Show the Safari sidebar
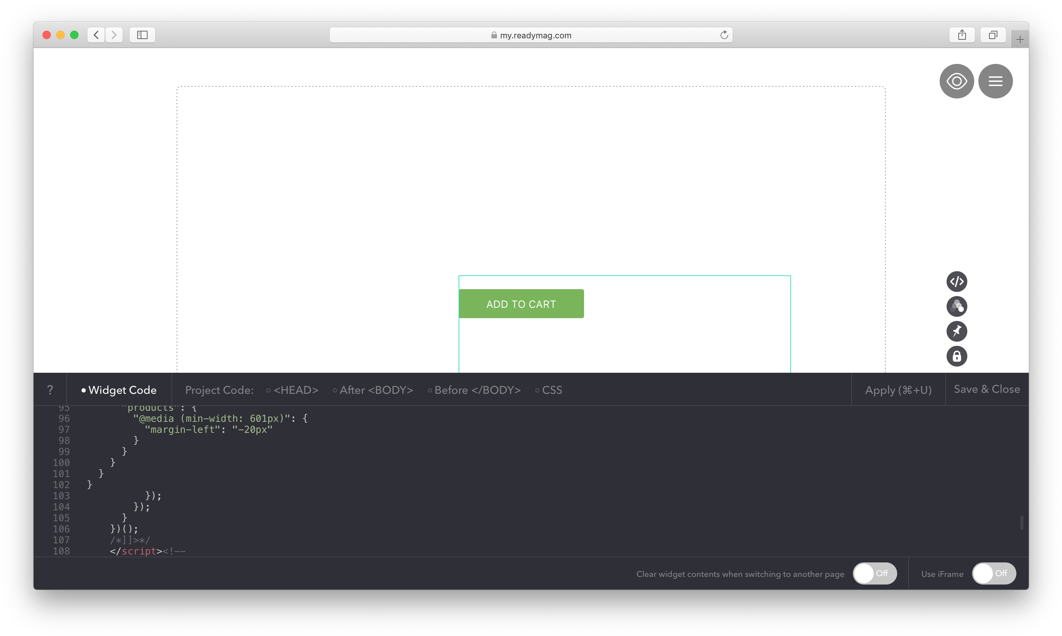Screen dimensions: 1062x636 (142, 35)
